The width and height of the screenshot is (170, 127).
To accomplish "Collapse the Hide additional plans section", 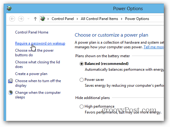I will pyautogui.click(x=93, y=98).
